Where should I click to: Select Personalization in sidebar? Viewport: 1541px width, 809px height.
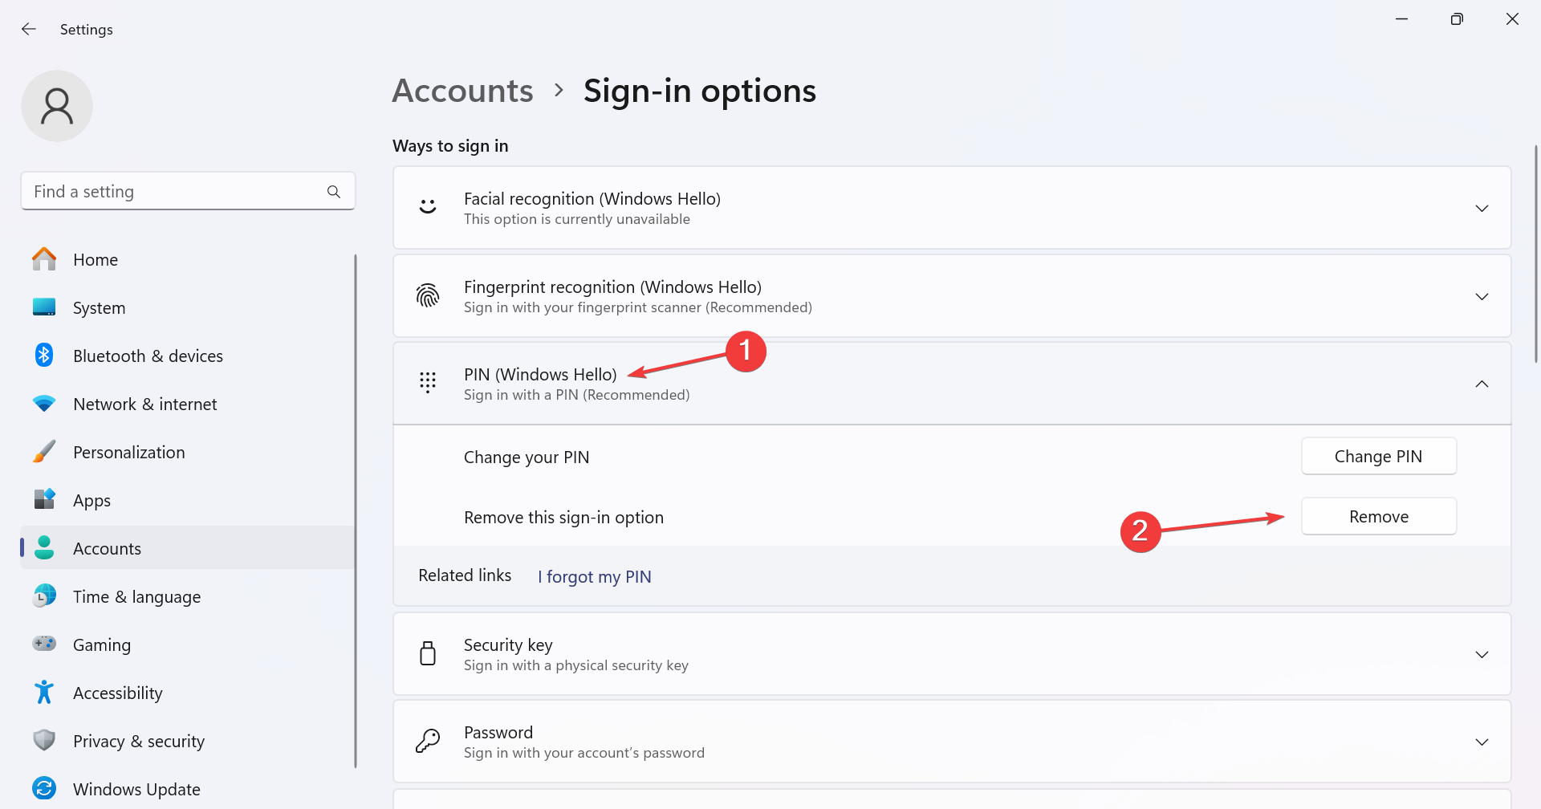(188, 452)
